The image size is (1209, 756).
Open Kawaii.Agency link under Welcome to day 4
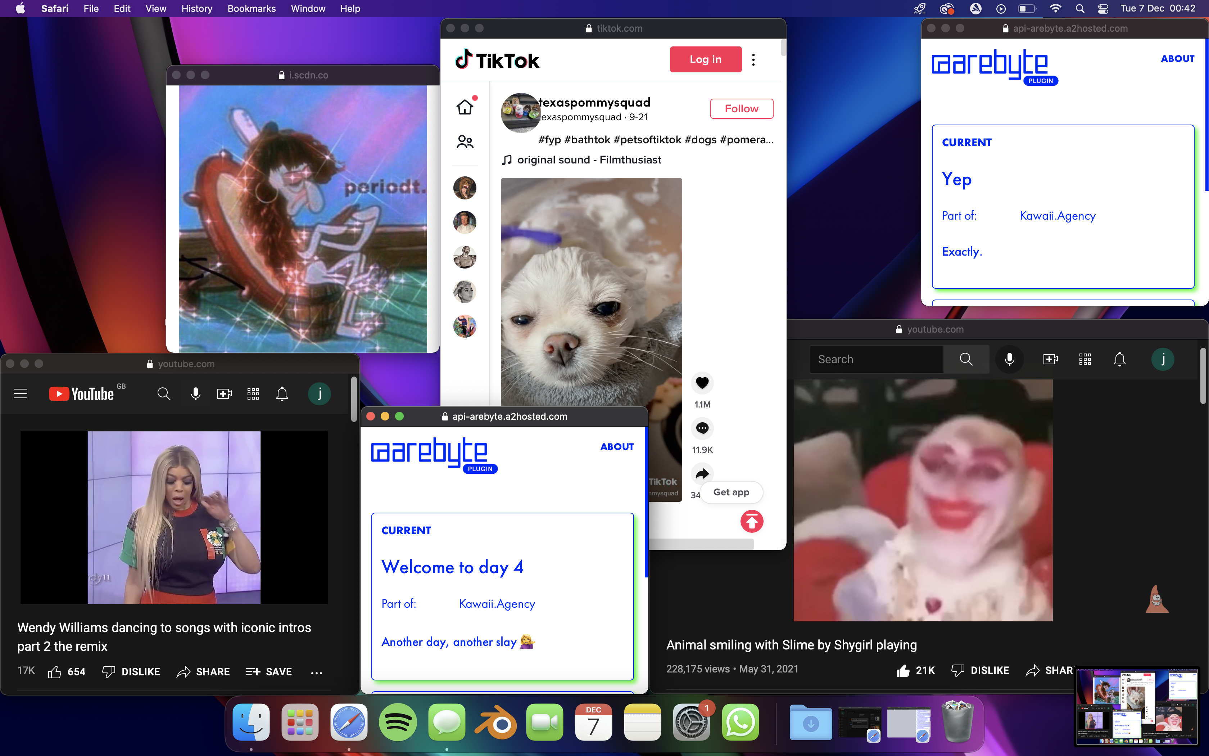(x=497, y=604)
